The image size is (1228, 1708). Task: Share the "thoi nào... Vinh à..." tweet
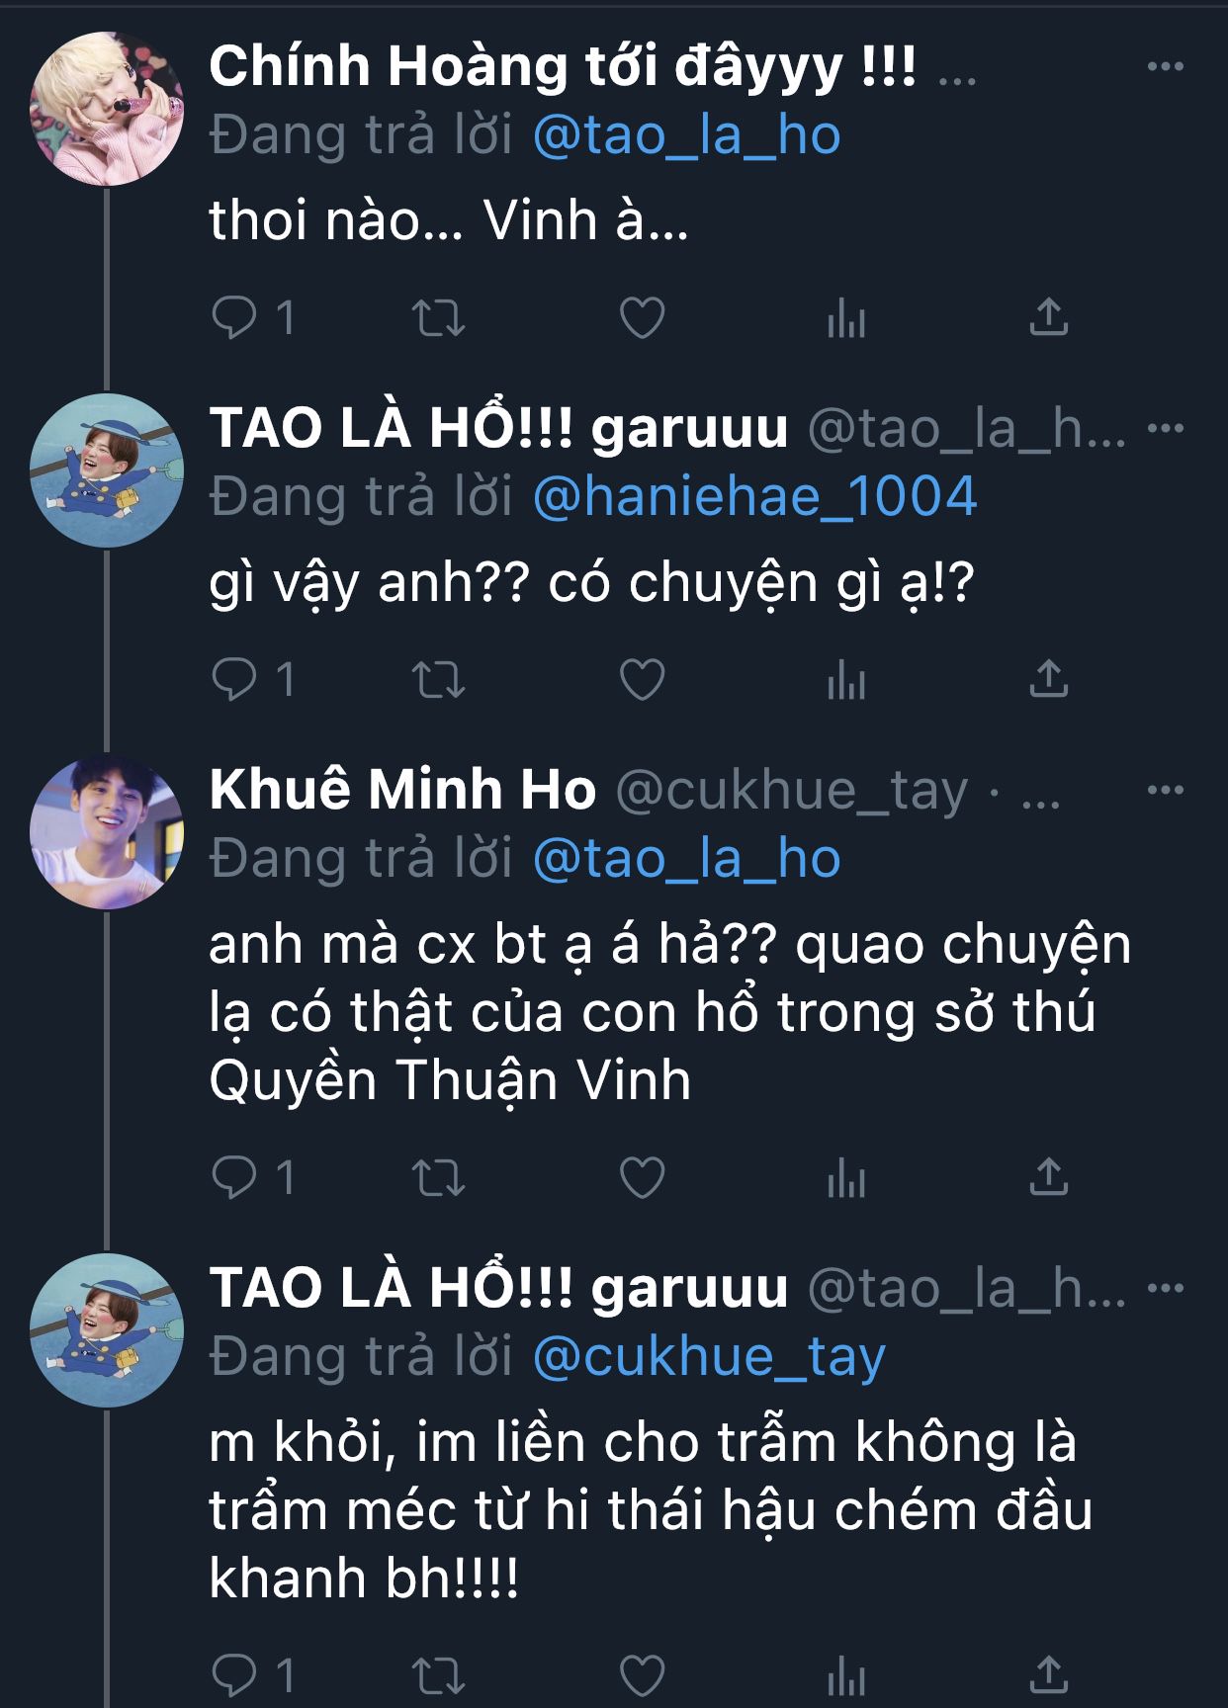1049,316
